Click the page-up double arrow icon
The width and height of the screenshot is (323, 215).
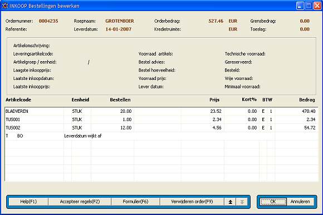click(x=230, y=202)
